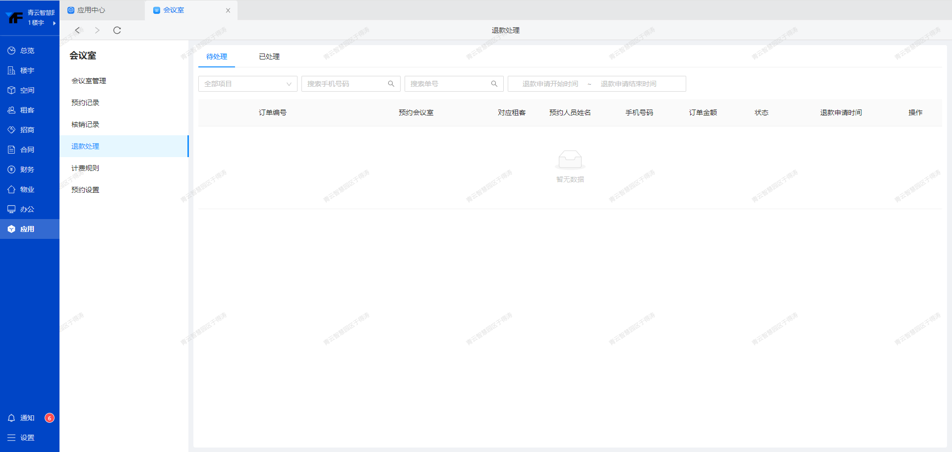952x452 pixels.
Task: Expand the 楼宇 building switcher arrow
Action: [54, 23]
